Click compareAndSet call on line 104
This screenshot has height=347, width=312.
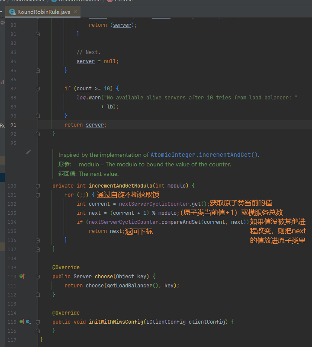click(x=181, y=222)
